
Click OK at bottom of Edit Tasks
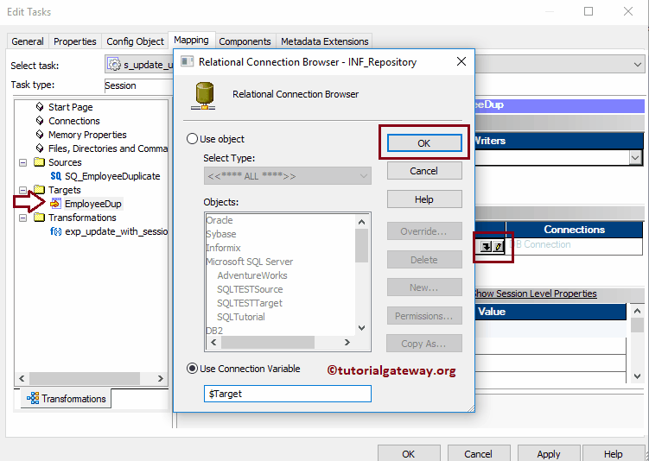[409, 453]
